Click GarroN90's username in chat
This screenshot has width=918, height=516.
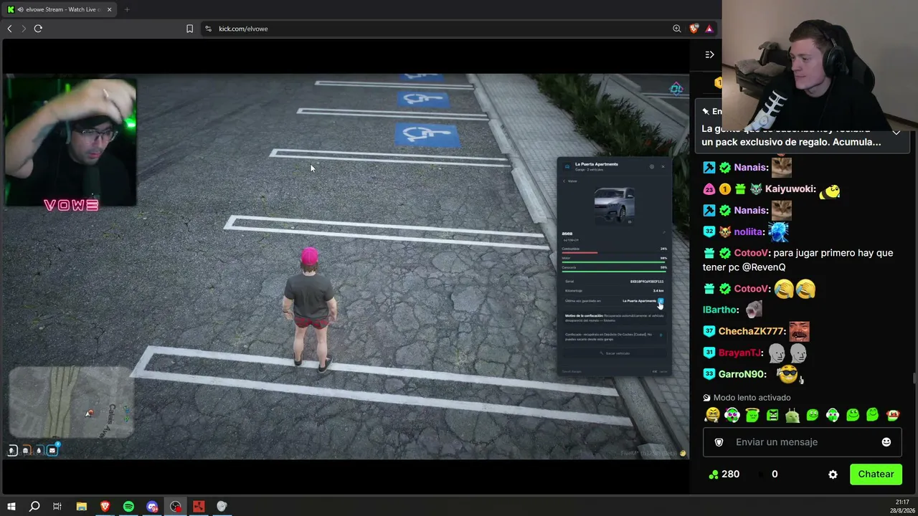742,374
